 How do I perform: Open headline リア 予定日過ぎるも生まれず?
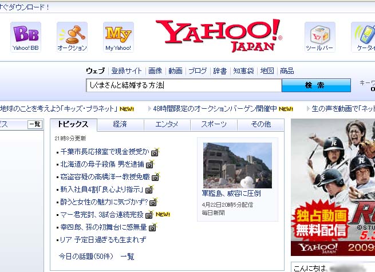click(x=103, y=240)
